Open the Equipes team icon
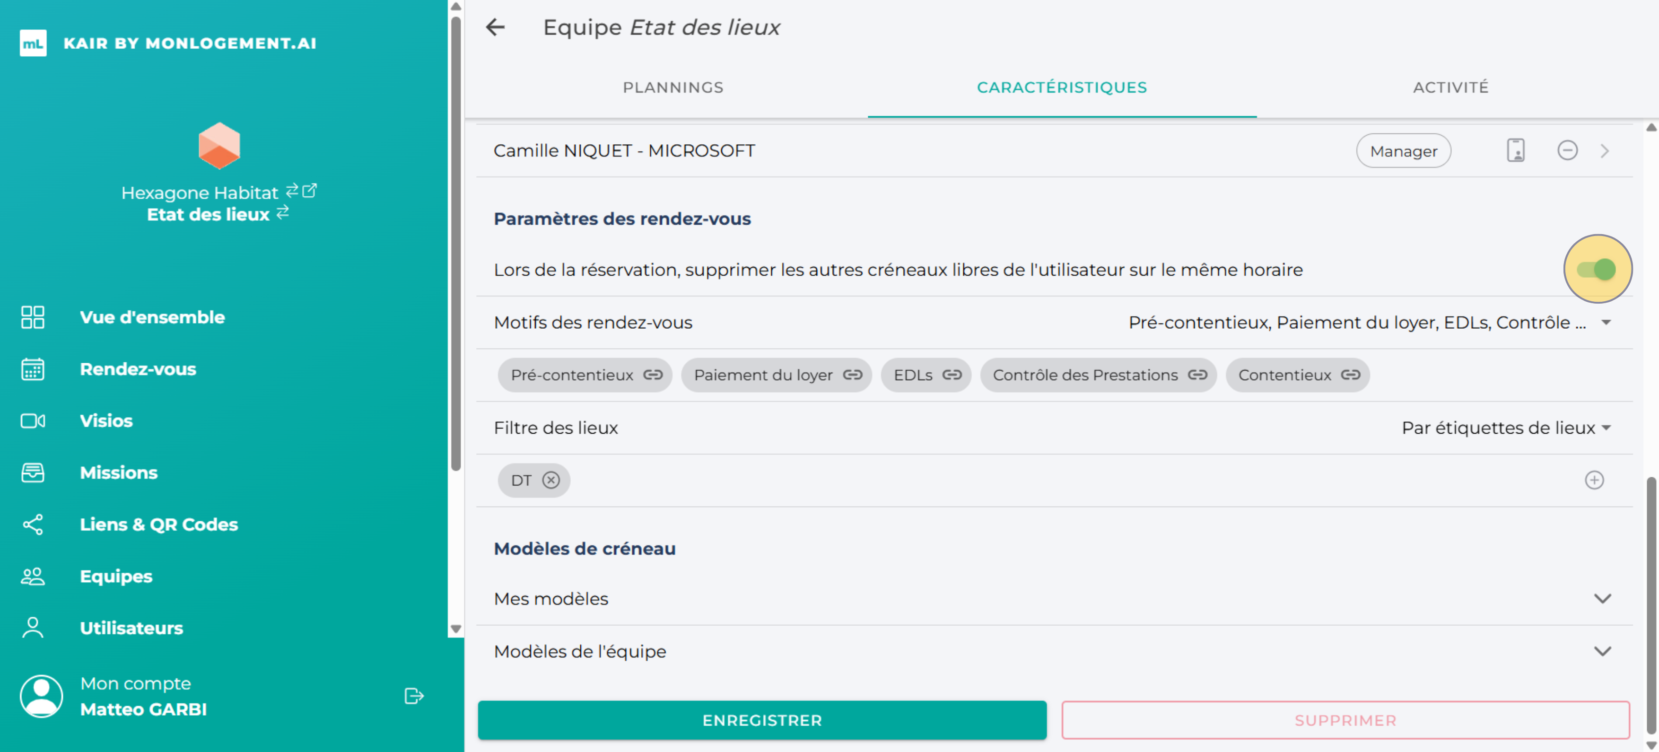The width and height of the screenshot is (1659, 752). click(32, 576)
